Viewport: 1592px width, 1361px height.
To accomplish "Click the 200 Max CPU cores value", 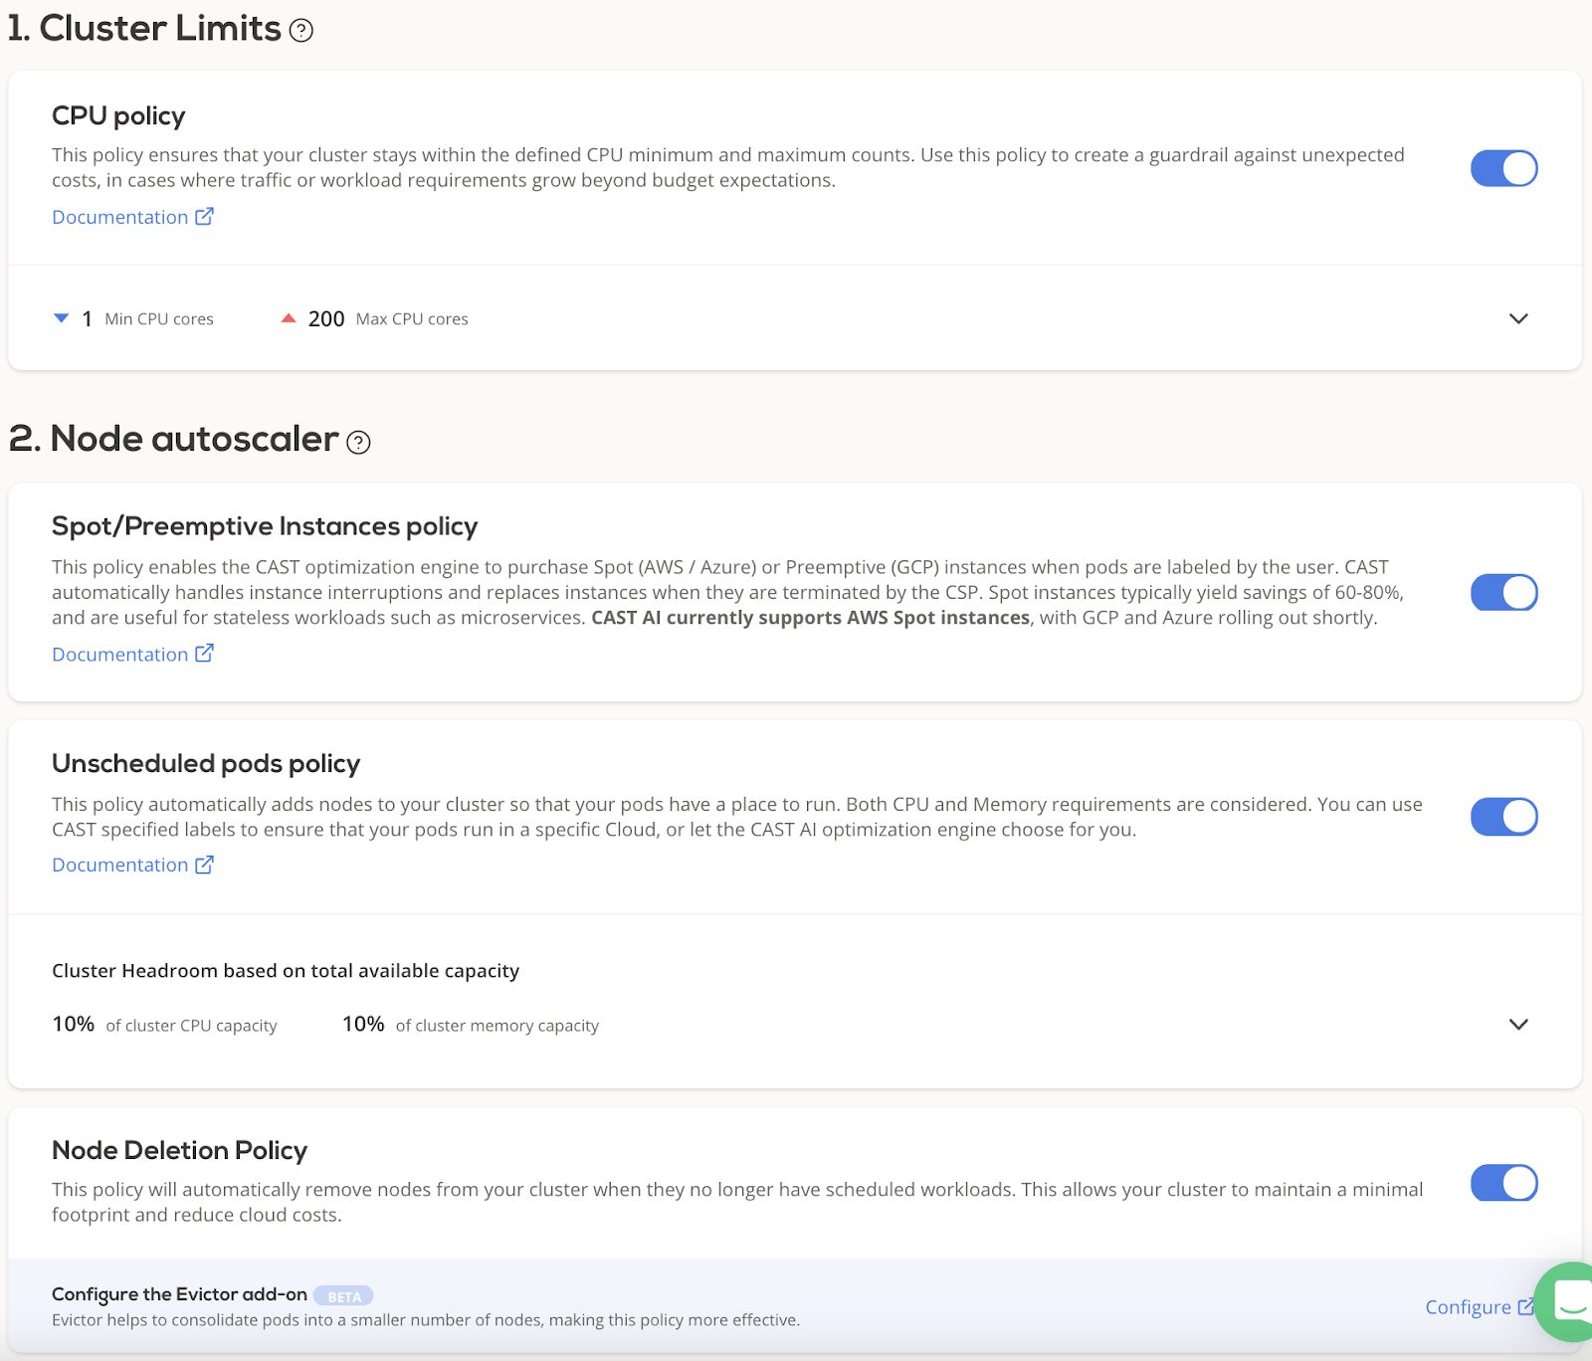I will click(326, 319).
